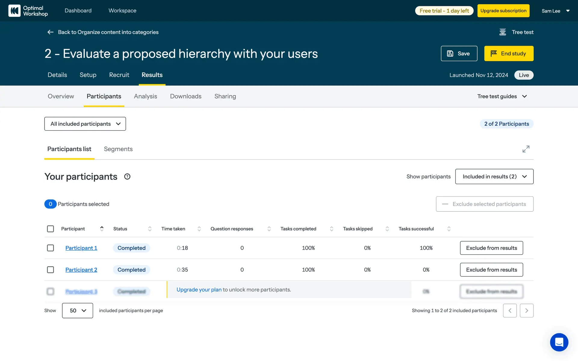Click the help icon beside Your participants

coord(127,177)
